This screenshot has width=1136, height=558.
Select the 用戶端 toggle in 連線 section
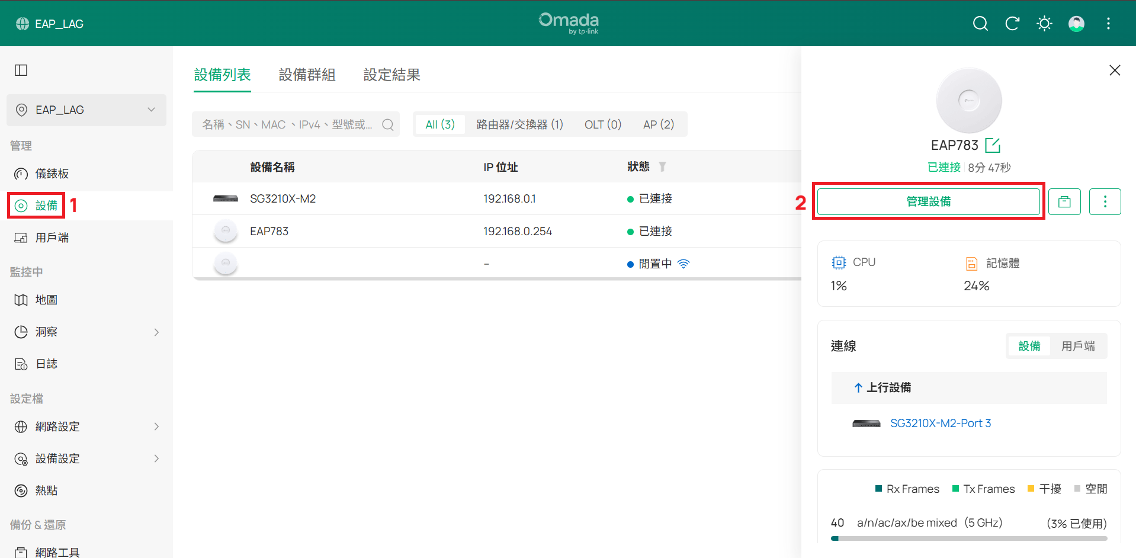coord(1078,346)
